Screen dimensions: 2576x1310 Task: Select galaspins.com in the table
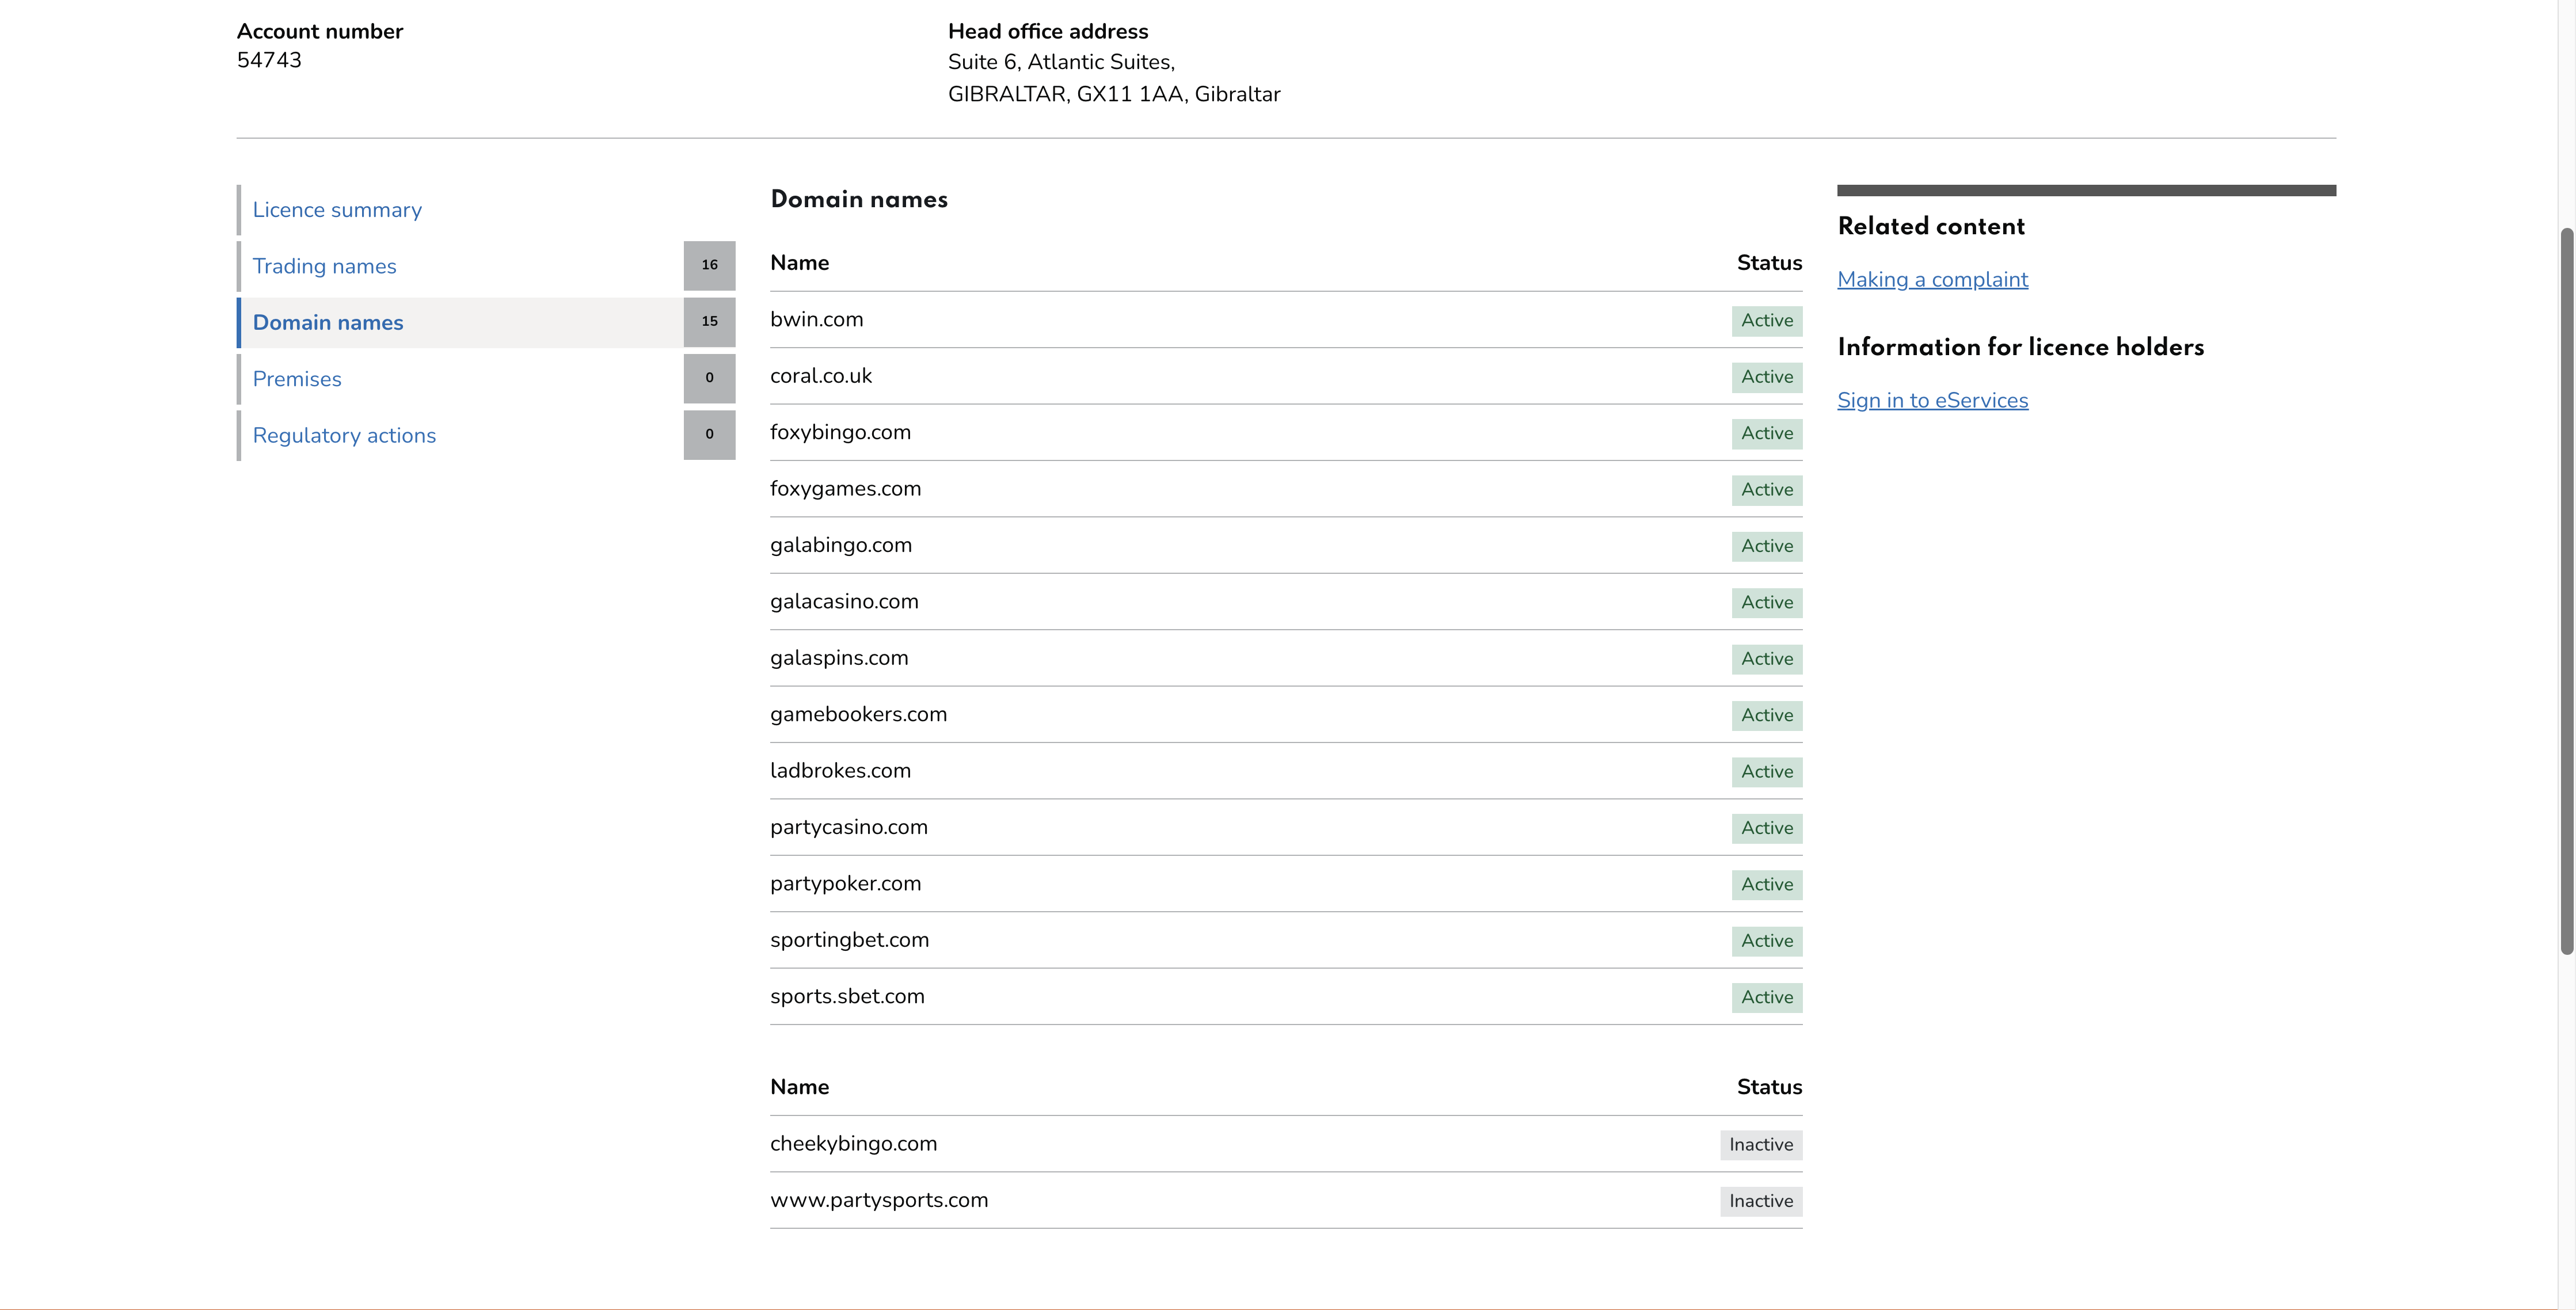pos(839,658)
